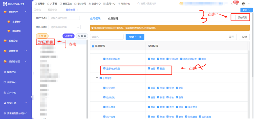Collapse the 公共信息 tree node triangle

coord(97,78)
